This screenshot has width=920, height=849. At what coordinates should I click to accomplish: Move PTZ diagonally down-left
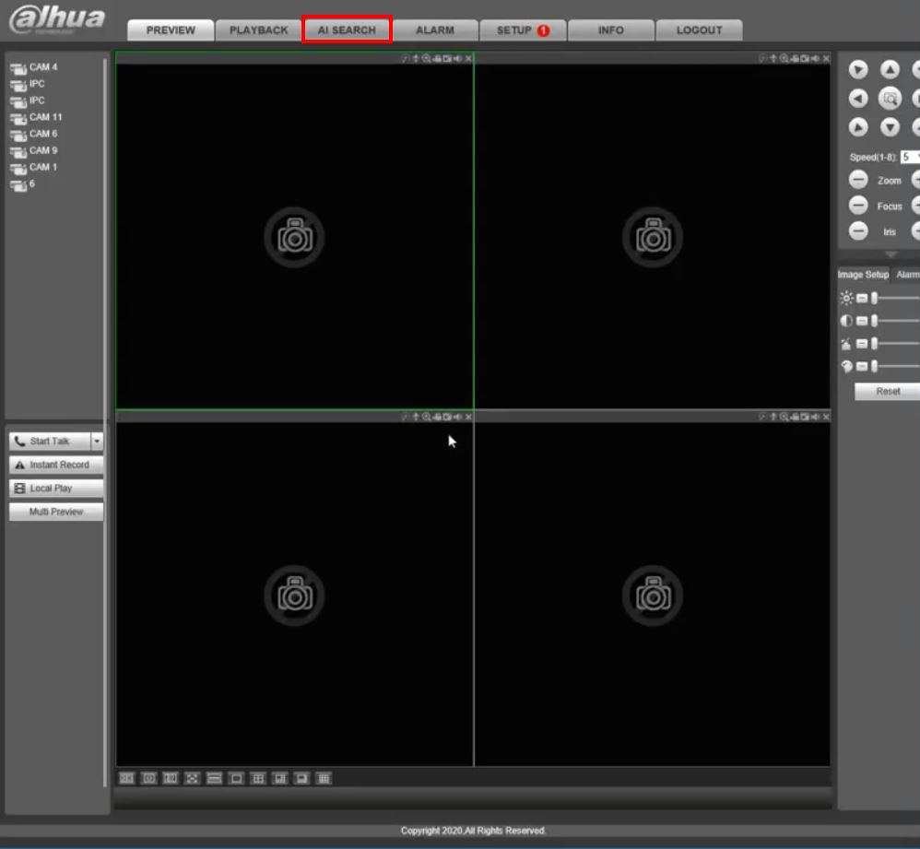pyautogui.click(x=858, y=127)
